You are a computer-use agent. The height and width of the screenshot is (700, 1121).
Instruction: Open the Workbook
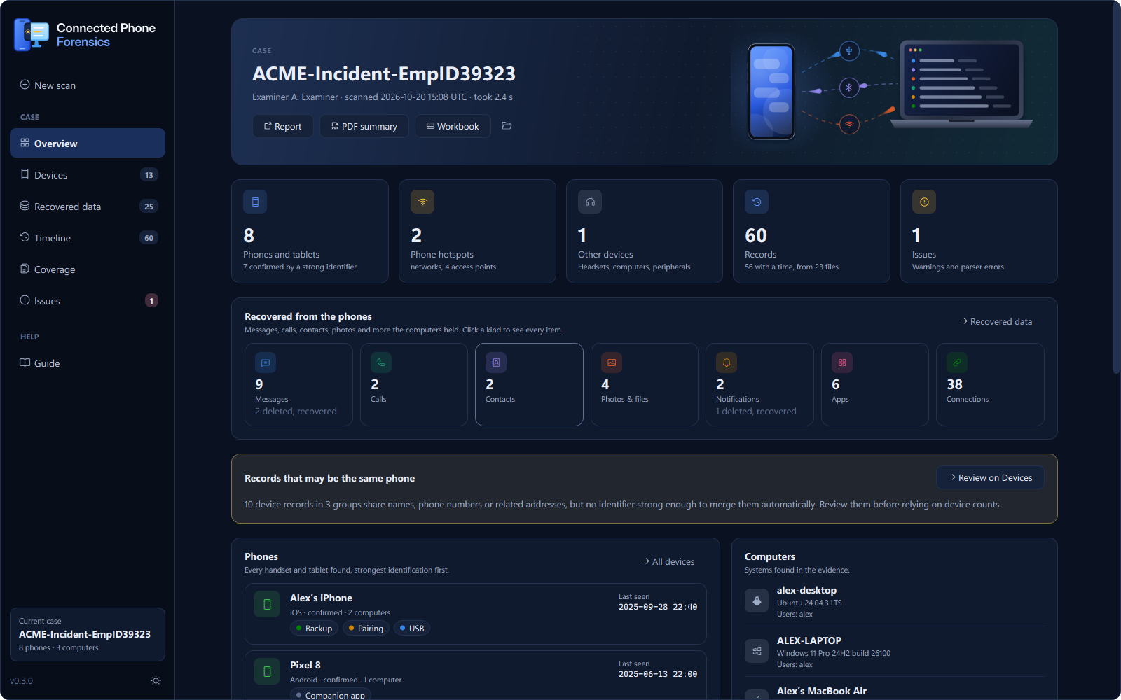click(453, 126)
